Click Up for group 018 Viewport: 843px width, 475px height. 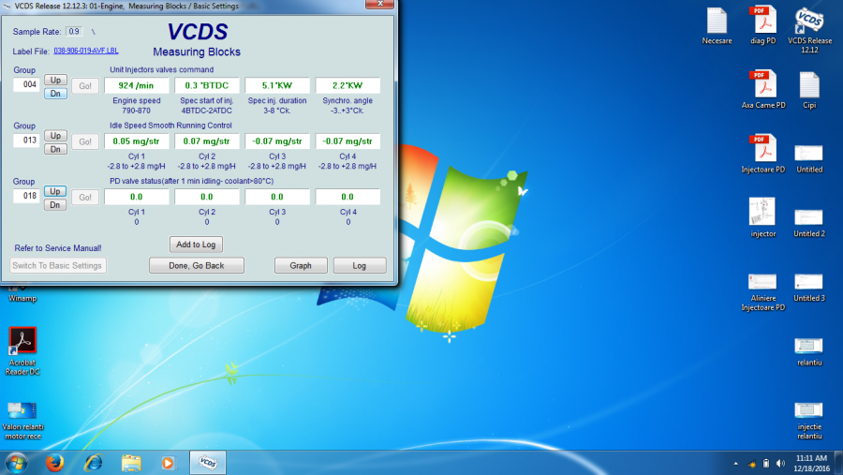point(55,191)
